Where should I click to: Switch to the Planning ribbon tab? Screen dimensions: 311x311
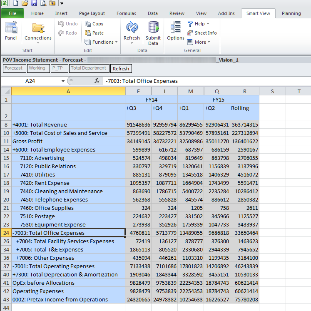click(x=291, y=13)
